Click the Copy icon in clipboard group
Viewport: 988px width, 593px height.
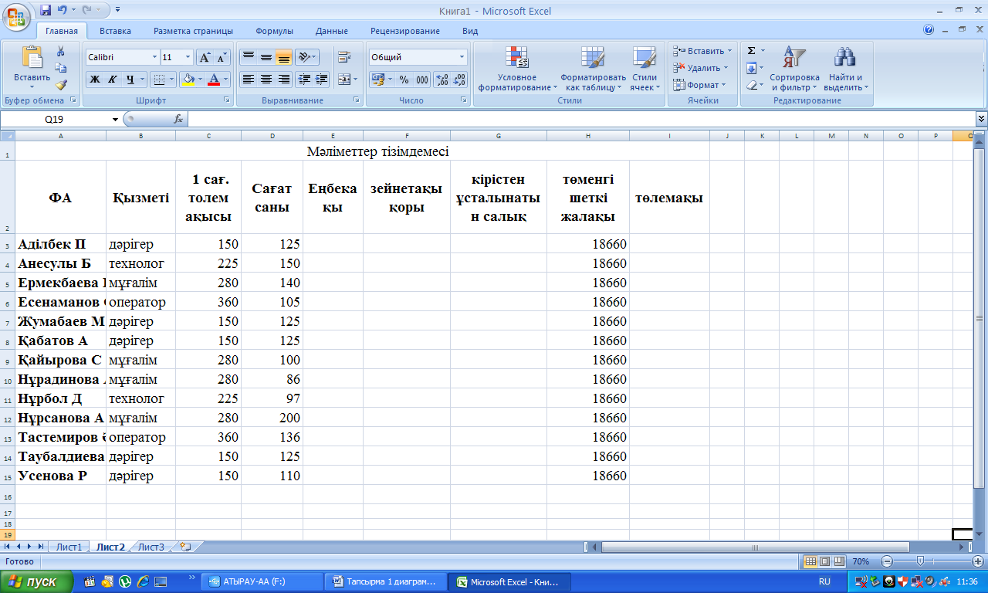tap(61, 68)
